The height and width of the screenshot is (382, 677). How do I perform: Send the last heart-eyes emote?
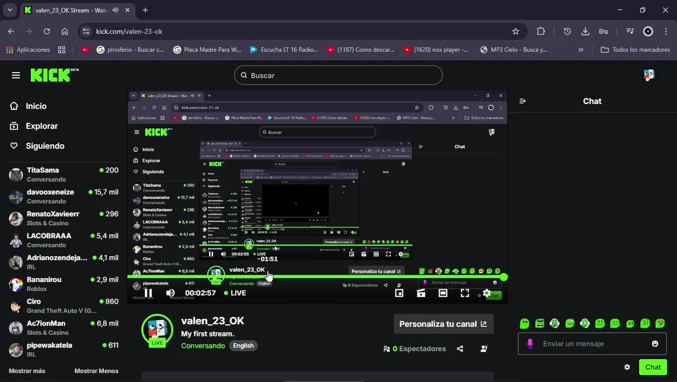pyautogui.click(x=660, y=323)
